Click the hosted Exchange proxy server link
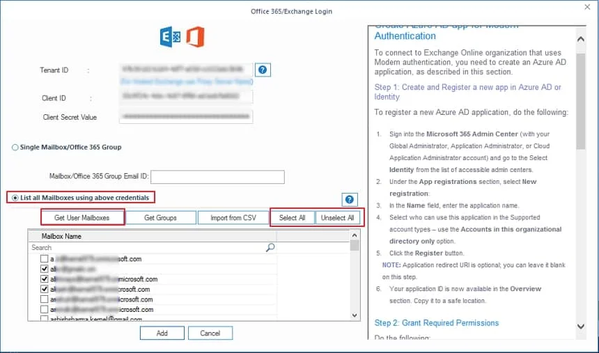The height and width of the screenshot is (353, 599). [187, 81]
